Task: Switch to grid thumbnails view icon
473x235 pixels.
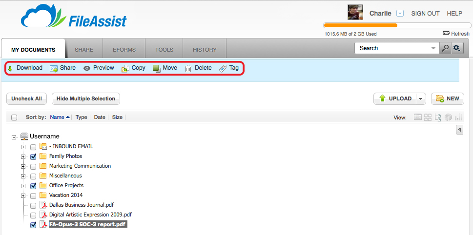Action: point(428,117)
